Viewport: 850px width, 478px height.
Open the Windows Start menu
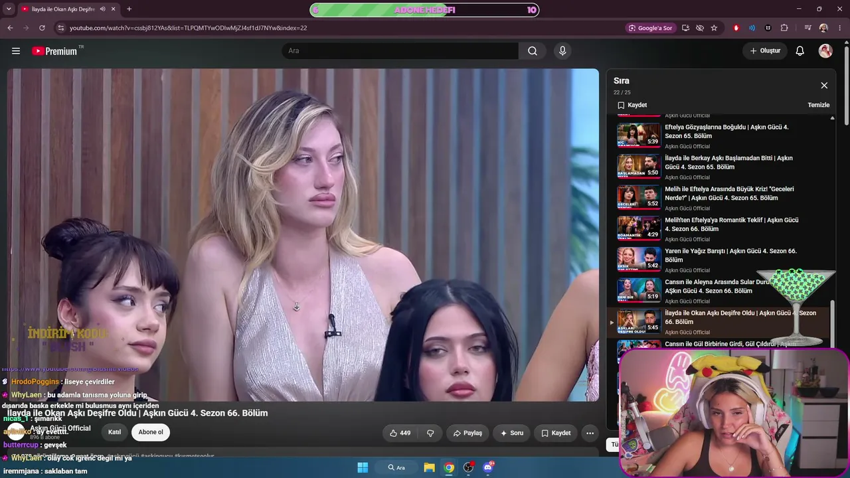pos(363,467)
